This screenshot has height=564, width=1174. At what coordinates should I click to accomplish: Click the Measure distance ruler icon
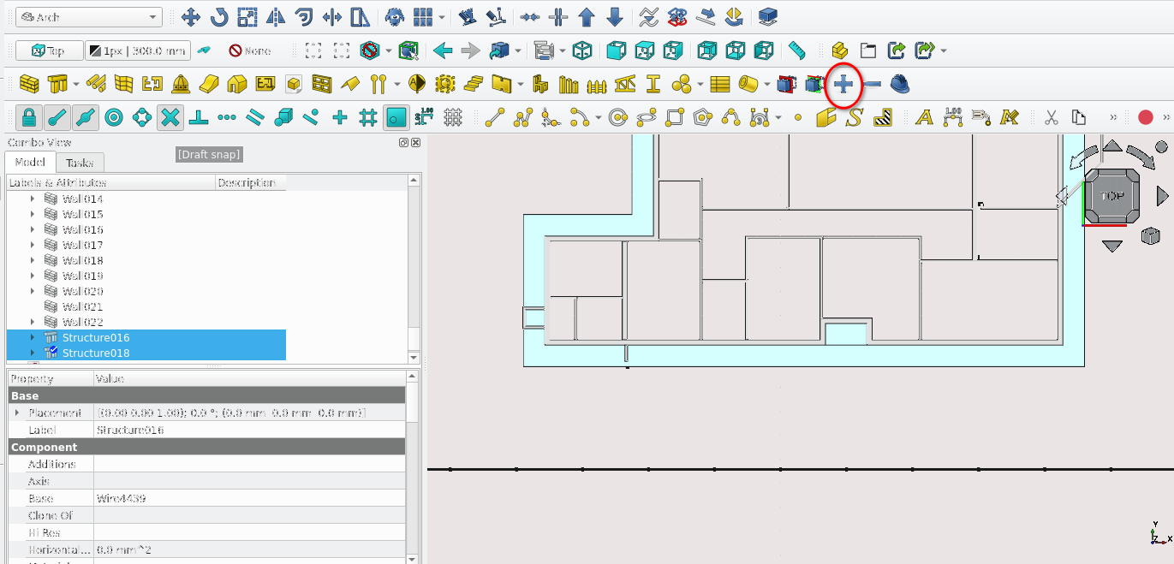point(797,50)
